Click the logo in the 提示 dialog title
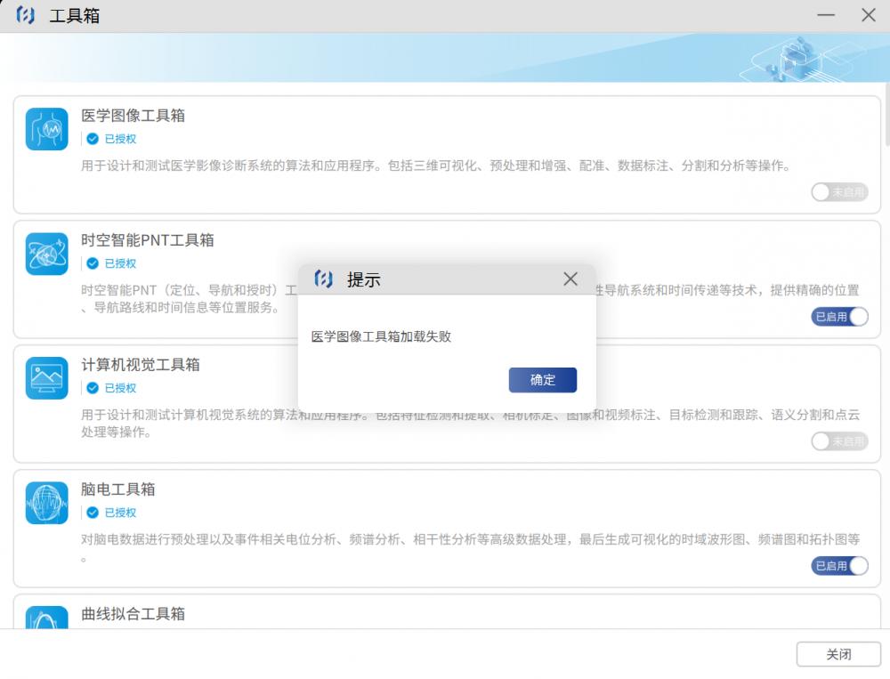The image size is (890, 679). pos(324,279)
